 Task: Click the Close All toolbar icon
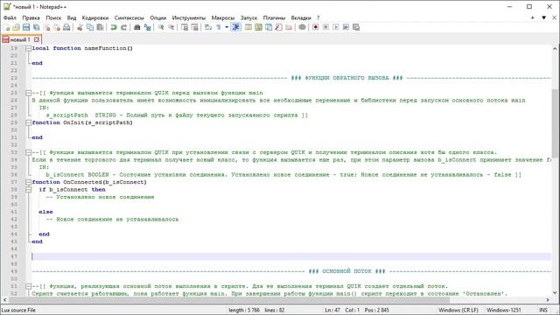pos(56,27)
